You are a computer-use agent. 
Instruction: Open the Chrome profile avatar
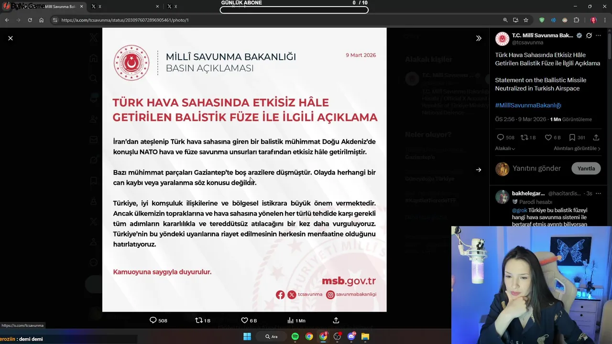point(593,20)
